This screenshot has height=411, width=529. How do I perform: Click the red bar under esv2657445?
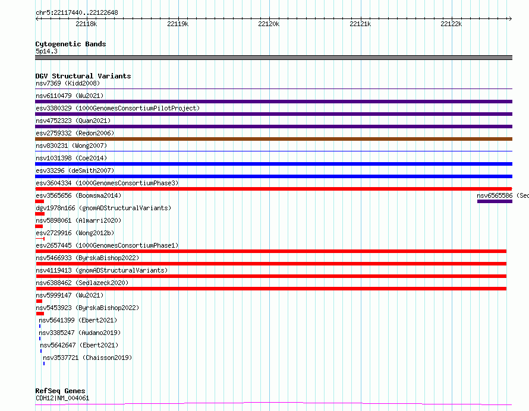(270, 251)
